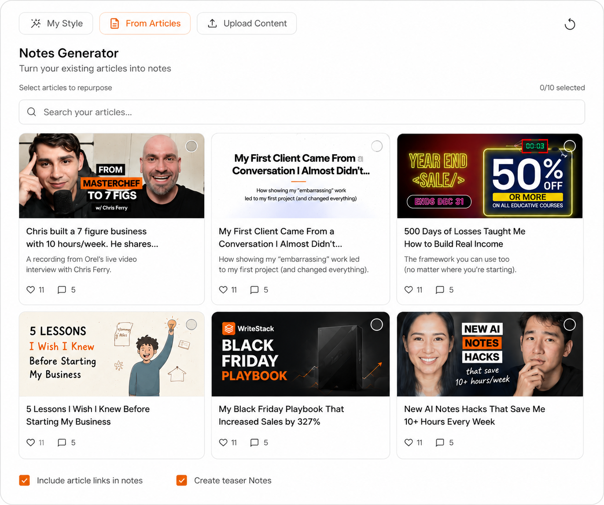Open the From Masterchef to 7 Figs thumbnail
Viewport: 604px width, 505px height.
click(x=112, y=176)
